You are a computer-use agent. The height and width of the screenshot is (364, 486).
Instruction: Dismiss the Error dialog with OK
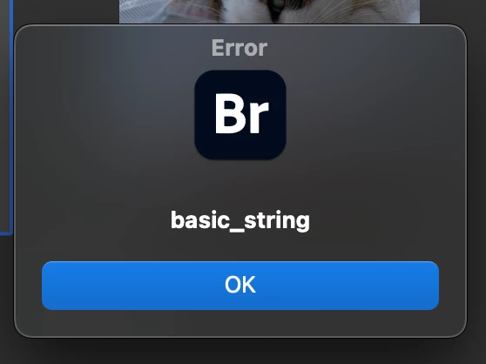[240, 286]
